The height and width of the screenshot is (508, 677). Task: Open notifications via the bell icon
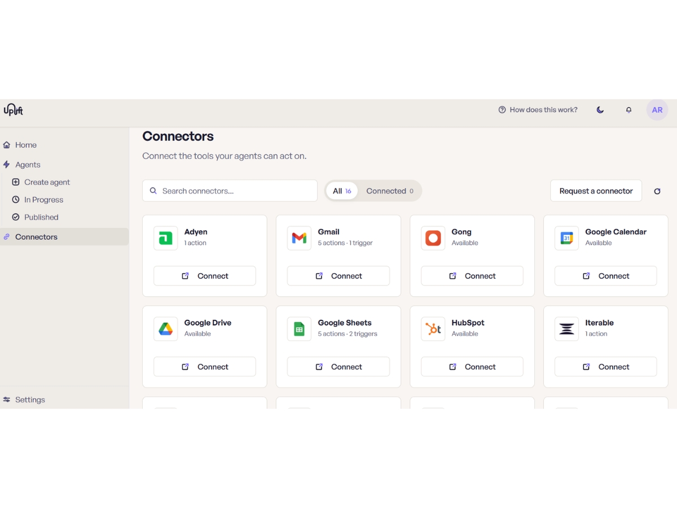(x=628, y=110)
